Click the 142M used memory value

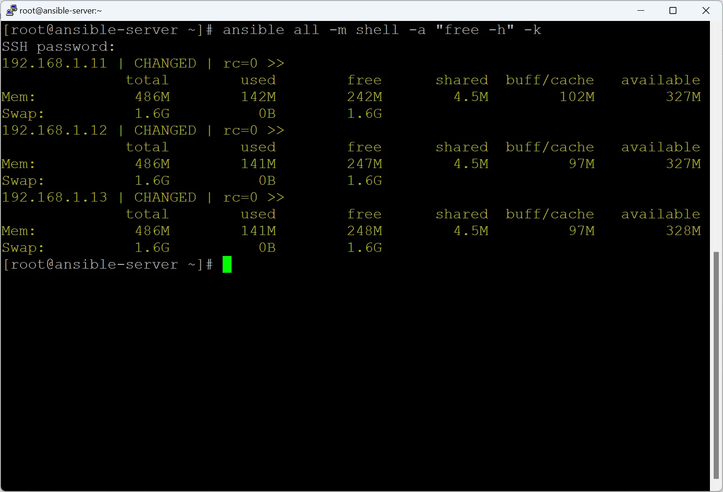(258, 97)
